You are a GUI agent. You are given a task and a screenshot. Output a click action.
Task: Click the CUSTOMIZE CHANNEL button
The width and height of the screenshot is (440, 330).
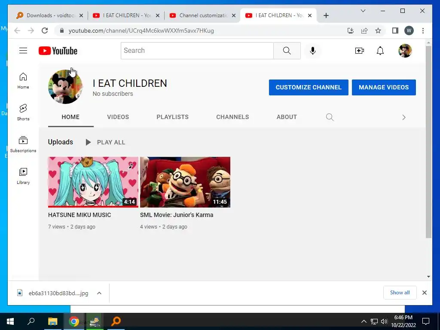point(309,87)
